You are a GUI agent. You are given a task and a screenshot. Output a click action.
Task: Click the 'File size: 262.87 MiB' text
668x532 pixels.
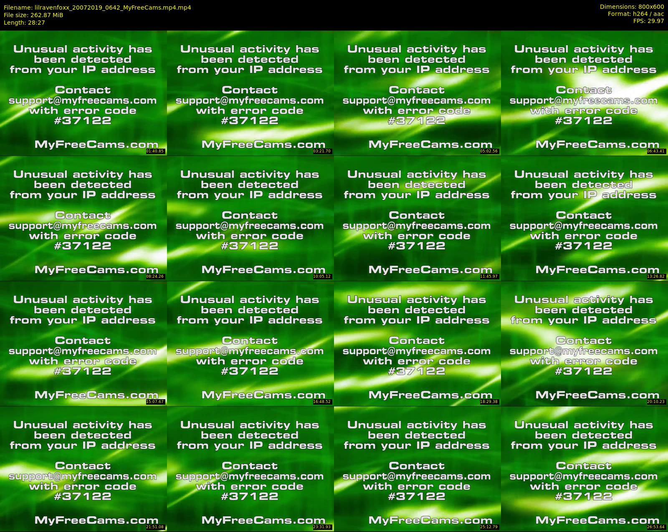[33, 15]
